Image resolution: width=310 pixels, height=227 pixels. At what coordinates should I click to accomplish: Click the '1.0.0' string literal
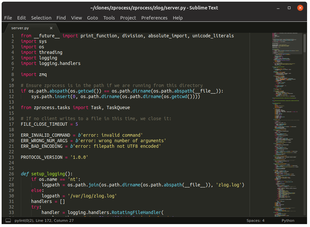pos(79,158)
